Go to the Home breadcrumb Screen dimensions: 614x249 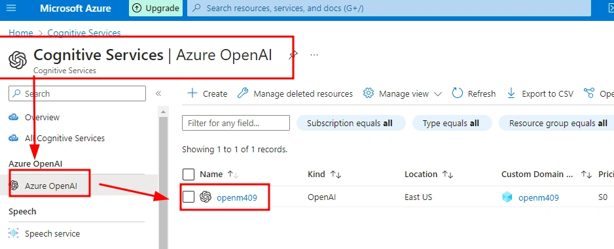tap(21, 33)
